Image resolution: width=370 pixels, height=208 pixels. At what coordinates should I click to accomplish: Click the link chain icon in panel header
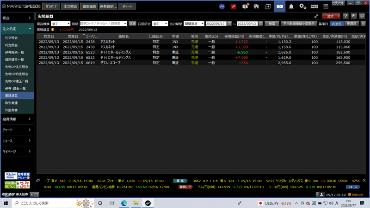click(x=316, y=16)
